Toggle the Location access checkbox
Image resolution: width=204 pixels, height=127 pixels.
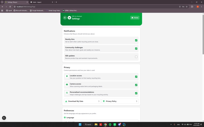[x=136, y=77]
